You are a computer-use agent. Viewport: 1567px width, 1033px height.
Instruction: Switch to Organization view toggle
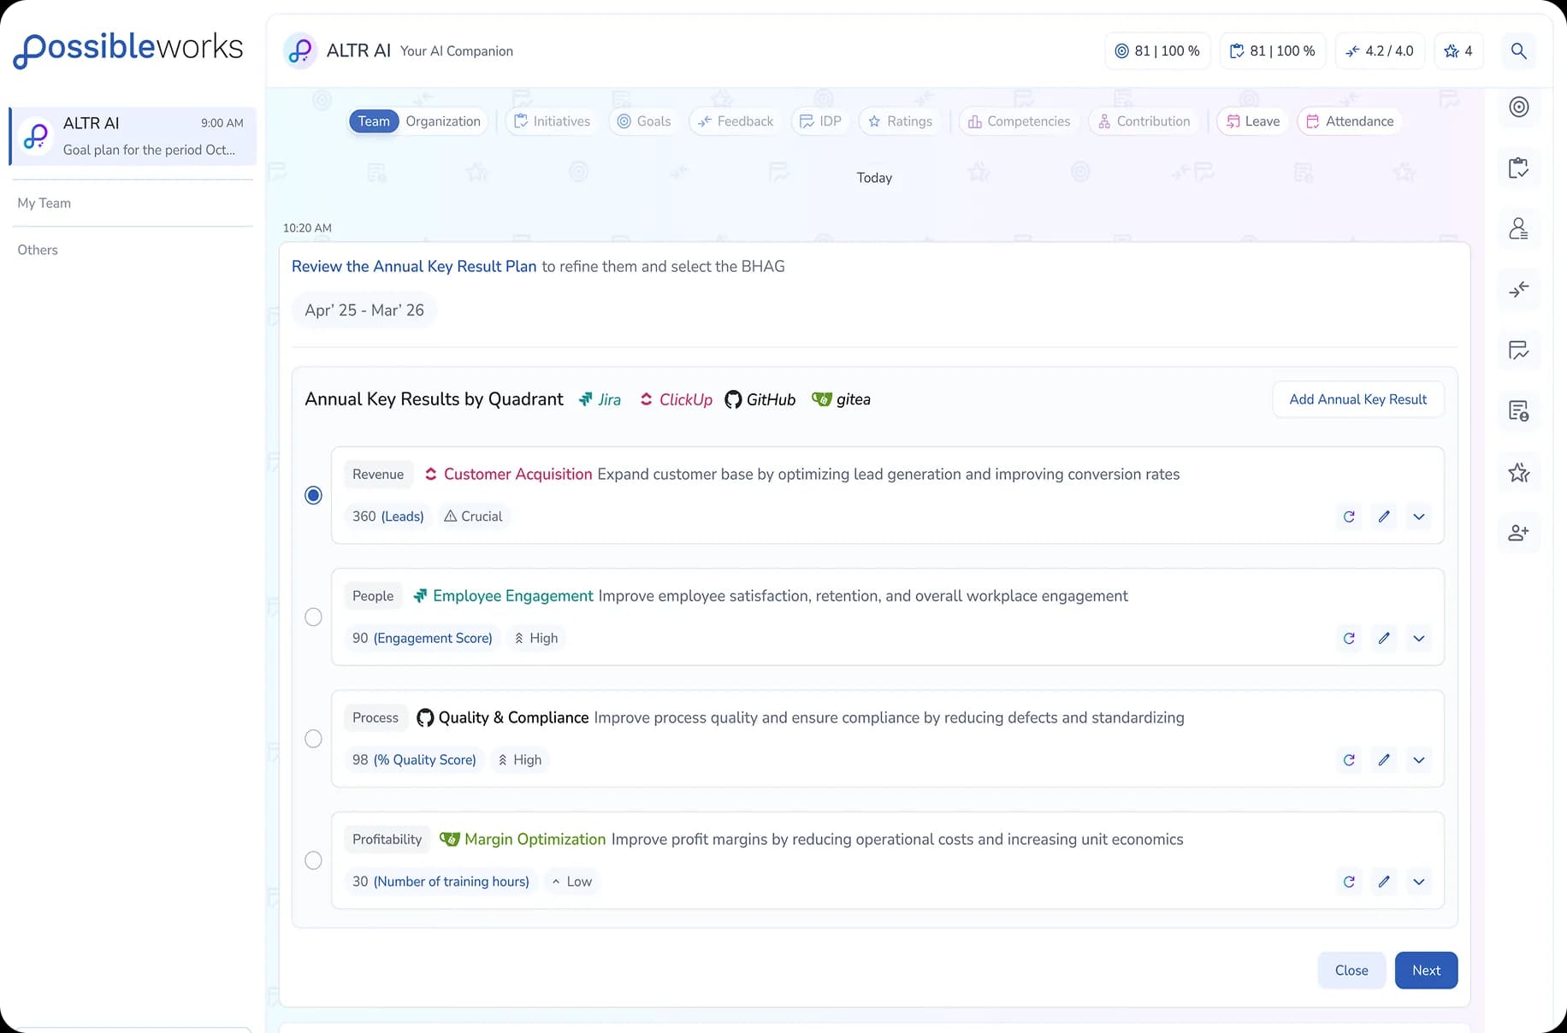(443, 121)
